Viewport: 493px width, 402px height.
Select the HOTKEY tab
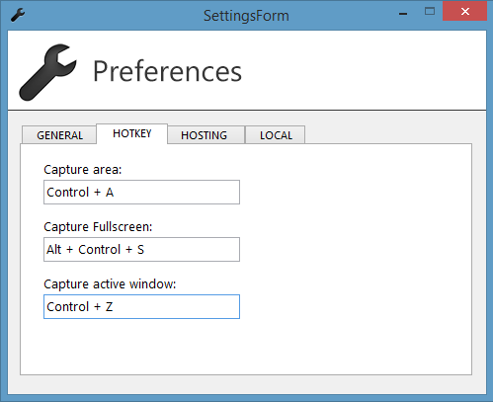[x=131, y=133]
